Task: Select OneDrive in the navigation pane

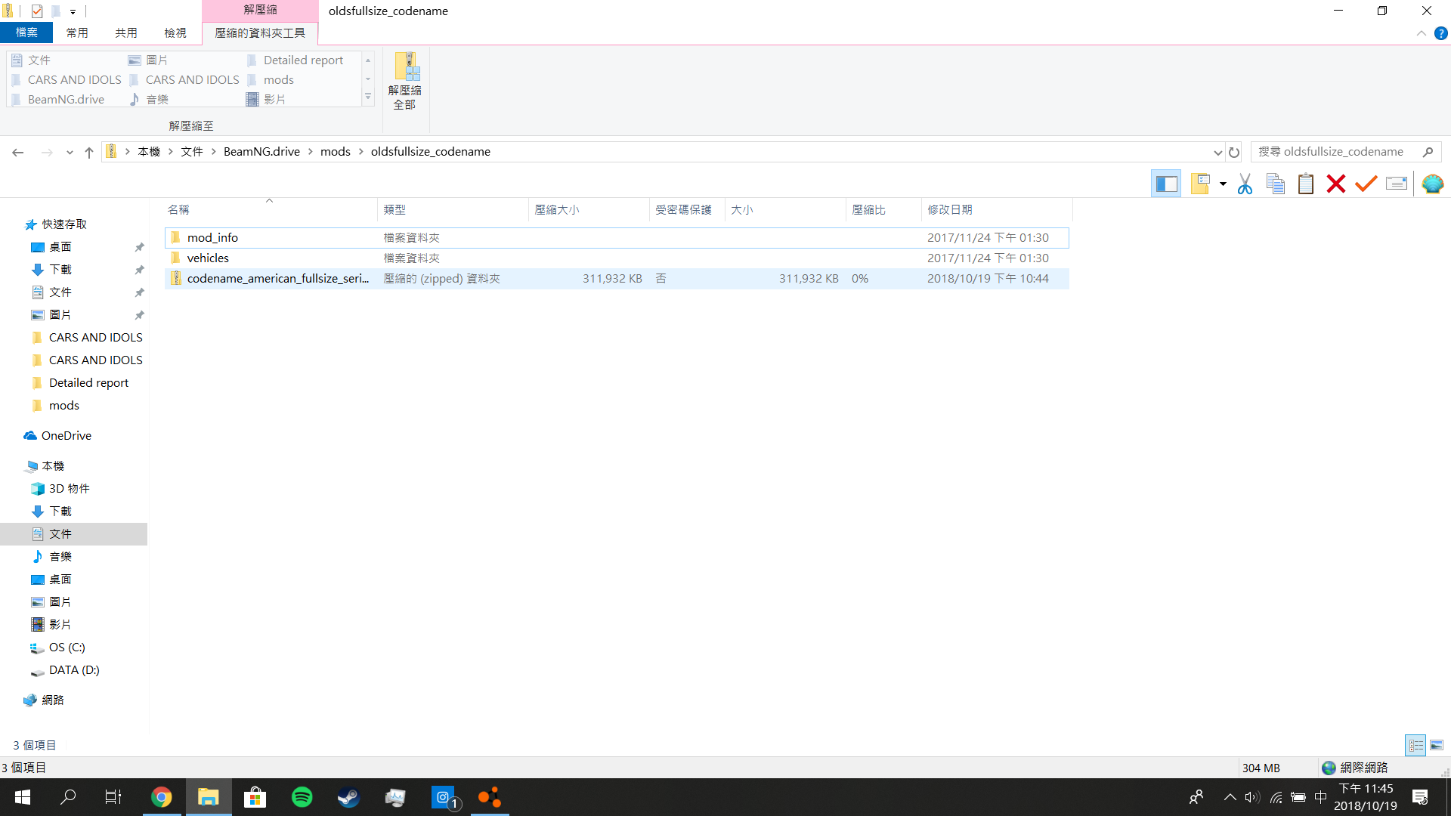Action: pyautogui.click(x=67, y=435)
